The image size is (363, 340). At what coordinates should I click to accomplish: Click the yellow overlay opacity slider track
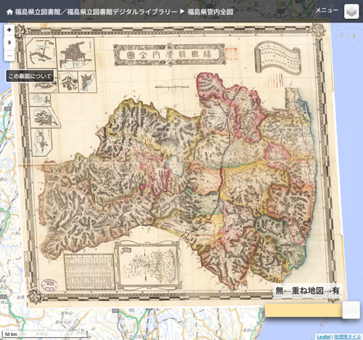click(303, 310)
